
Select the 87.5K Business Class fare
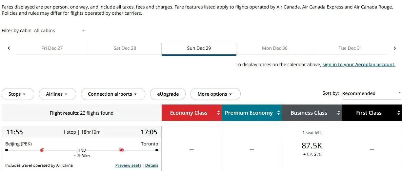pyautogui.click(x=312, y=146)
